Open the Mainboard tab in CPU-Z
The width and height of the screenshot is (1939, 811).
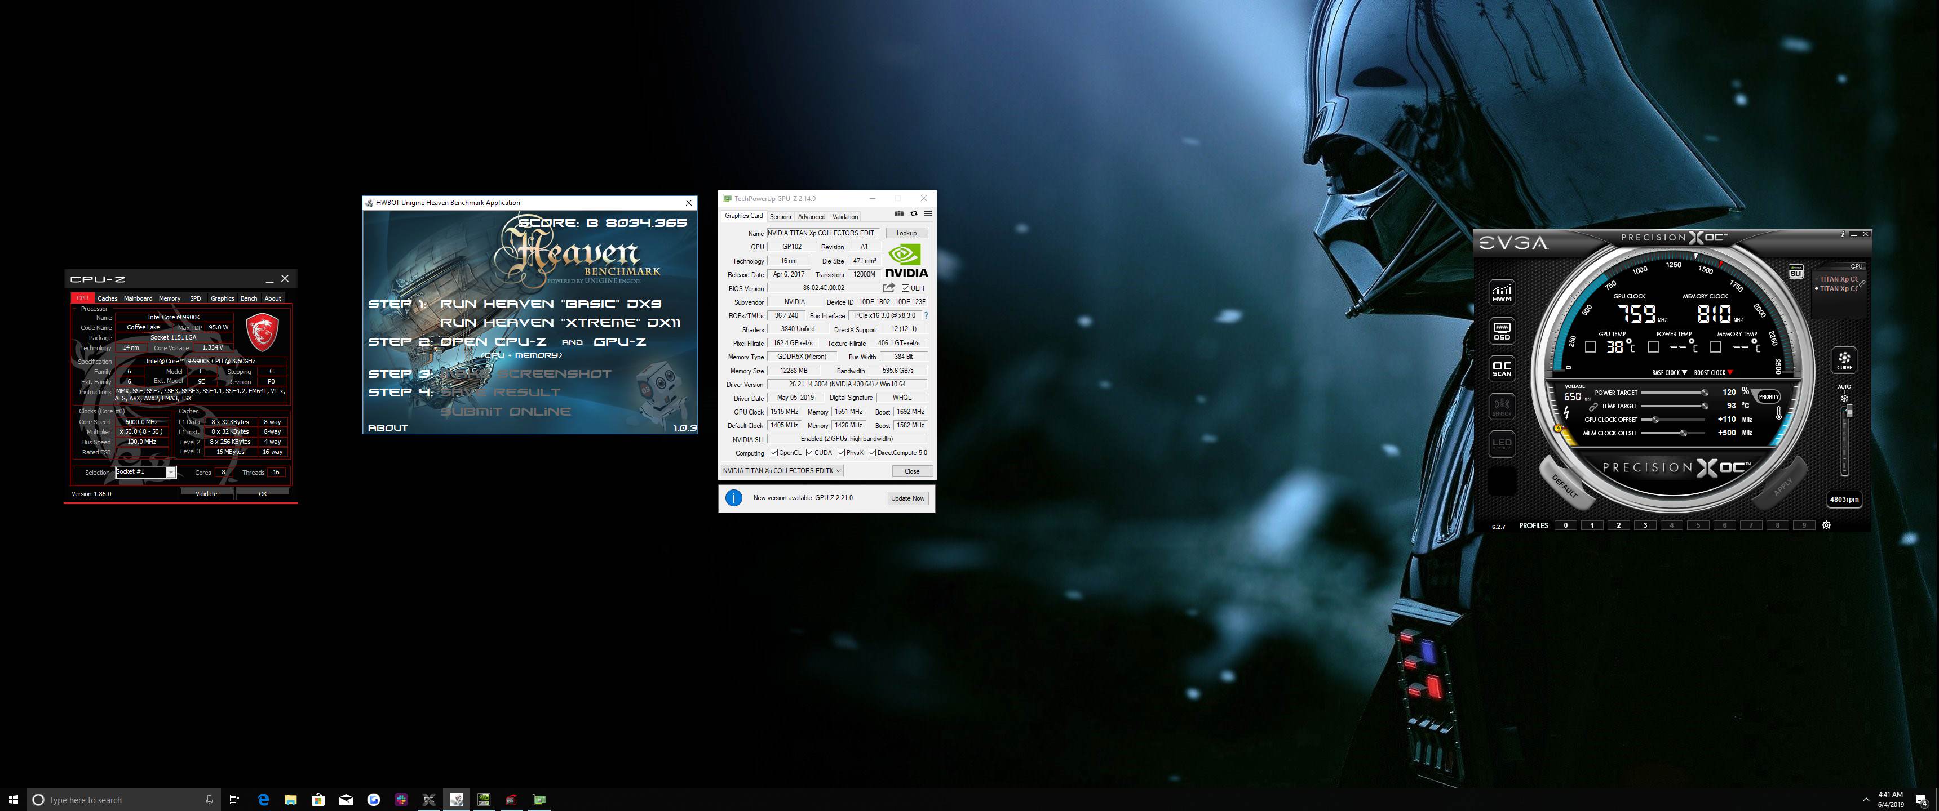(x=138, y=298)
